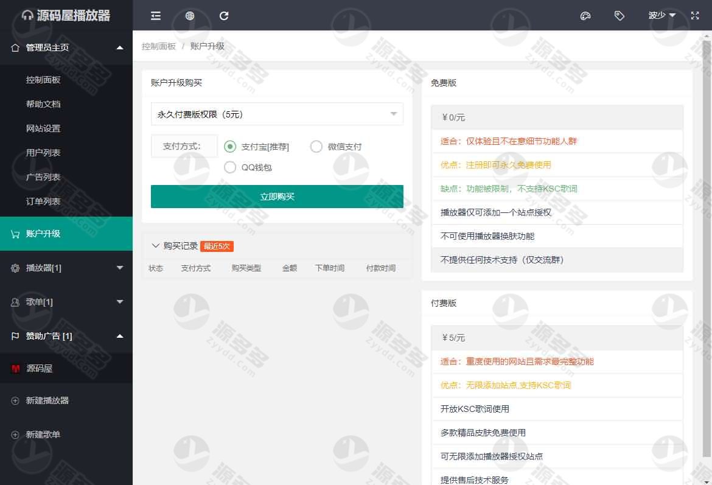Screen dimensions: 712x485
Task: Open the theme palette icon
Action: coord(585,16)
